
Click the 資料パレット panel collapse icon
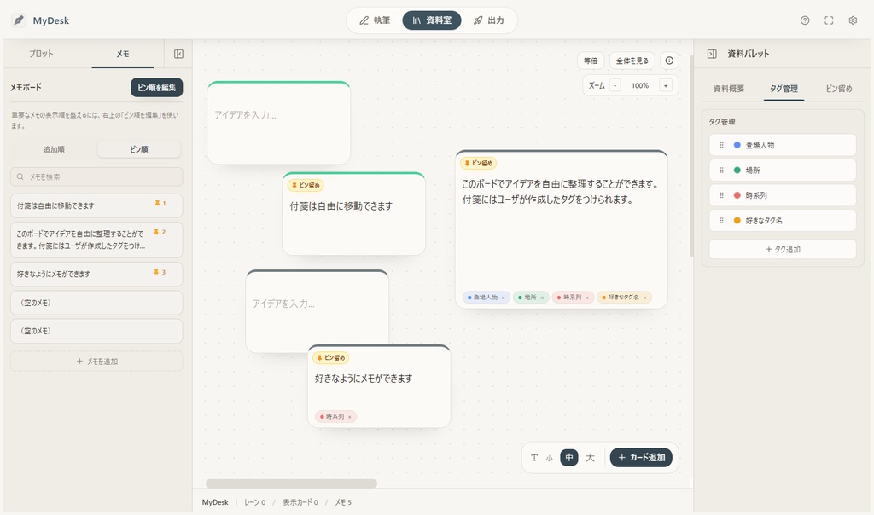[x=711, y=53]
